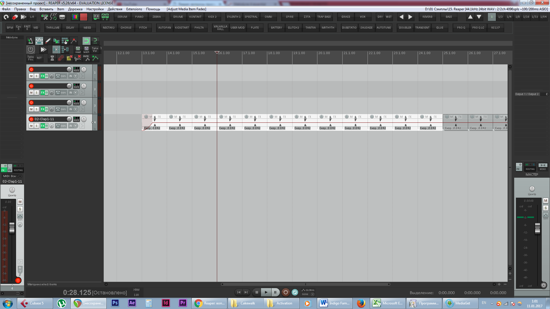Open FX chain for 02-Clap1-11 track
Image resolution: width=550 pixels, height=309 pixels.
point(42,126)
